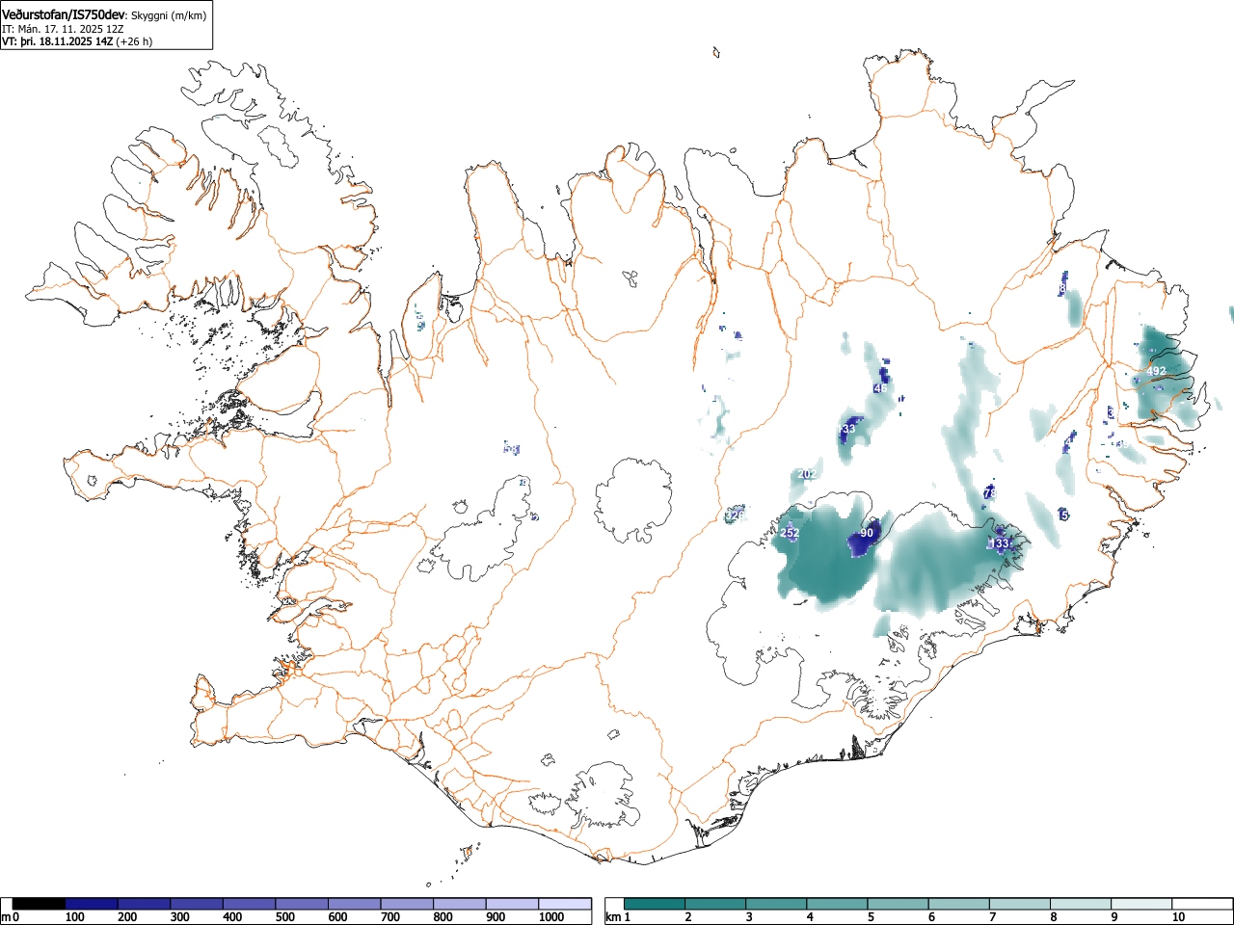1234x925 pixels.
Task: Click the 492 visibility value label
Action: pos(1156,371)
